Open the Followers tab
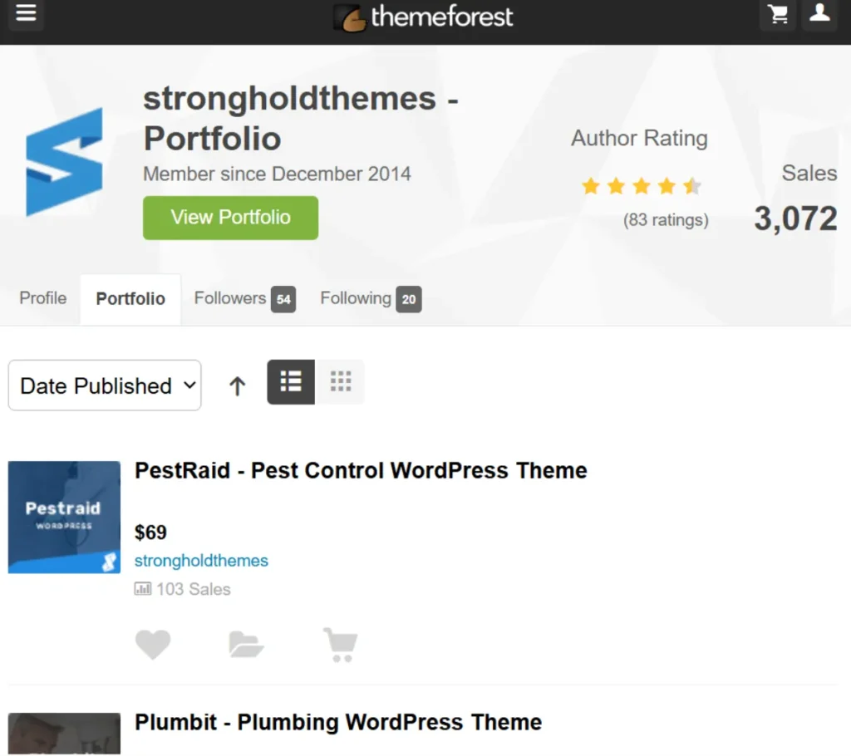Image resolution: width=851 pixels, height=756 pixels. tap(245, 298)
